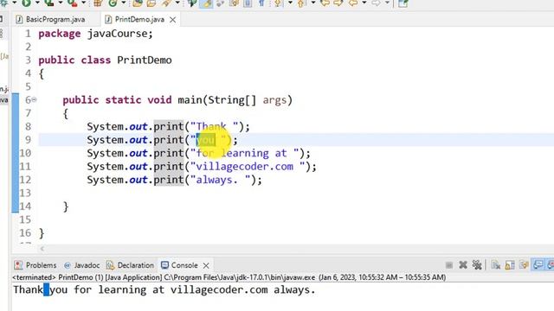554x311 pixels.
Task: Toggle Show Whitespace Characters pilcrow button
Action: pyautogui.click(x=261, y=3)
